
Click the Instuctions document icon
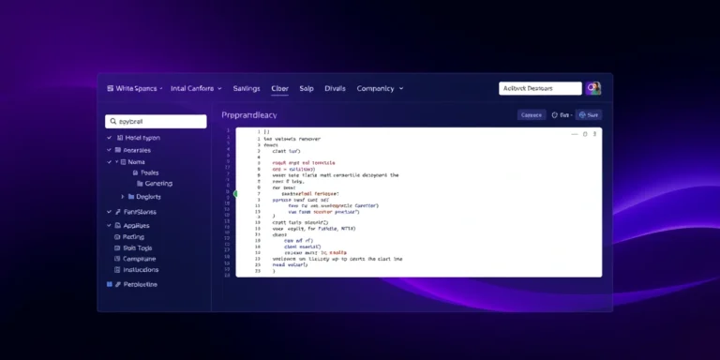[x=117, y=270]
